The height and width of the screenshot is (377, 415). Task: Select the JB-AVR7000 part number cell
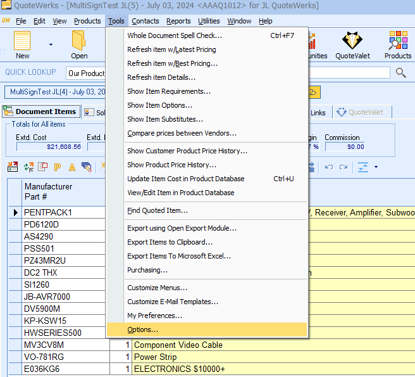pyautogui.click(x=63, y=297)
